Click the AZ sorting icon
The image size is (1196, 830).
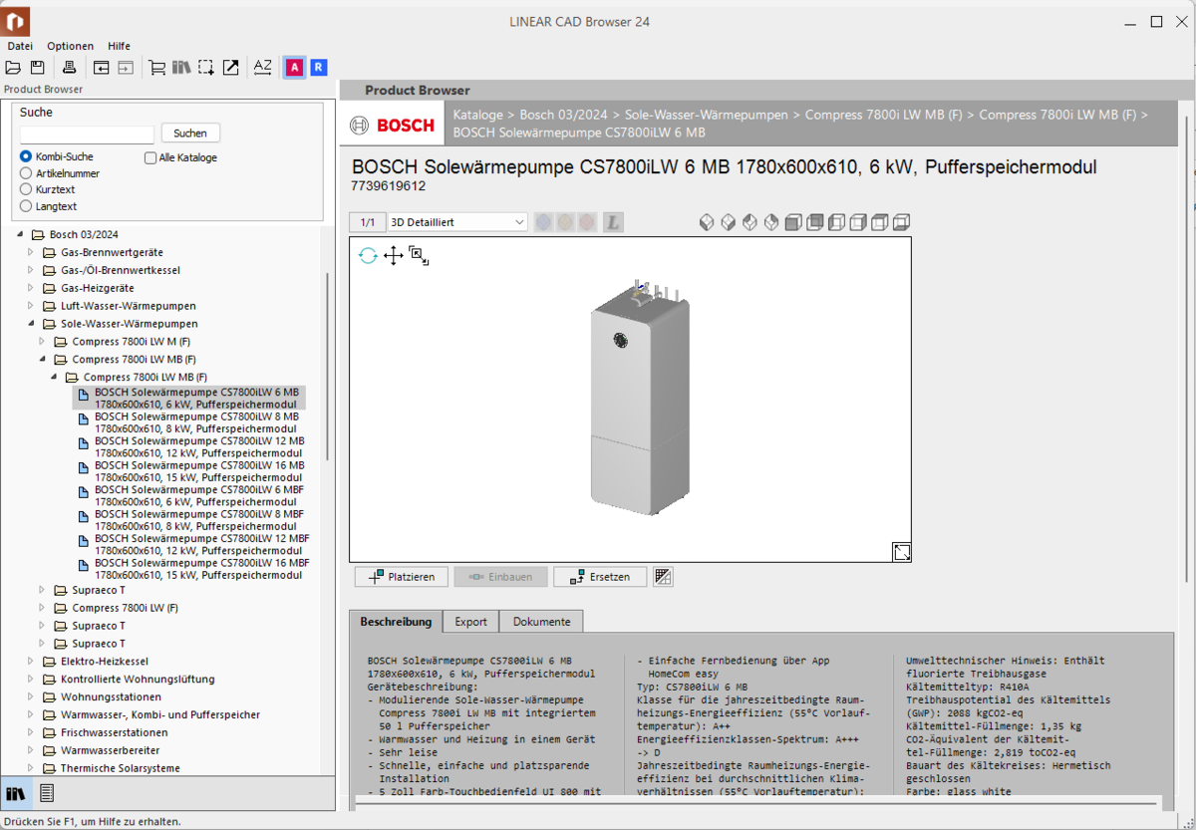point(262,67)
